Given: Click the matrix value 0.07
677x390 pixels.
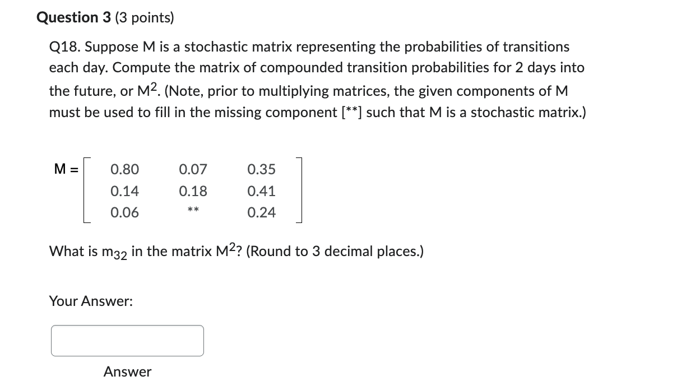Looking at the screenshot, I should click(x=193, y=169).
